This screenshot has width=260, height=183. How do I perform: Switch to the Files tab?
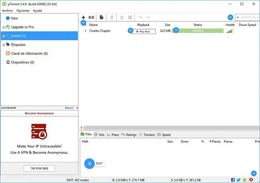coord(86,134)
